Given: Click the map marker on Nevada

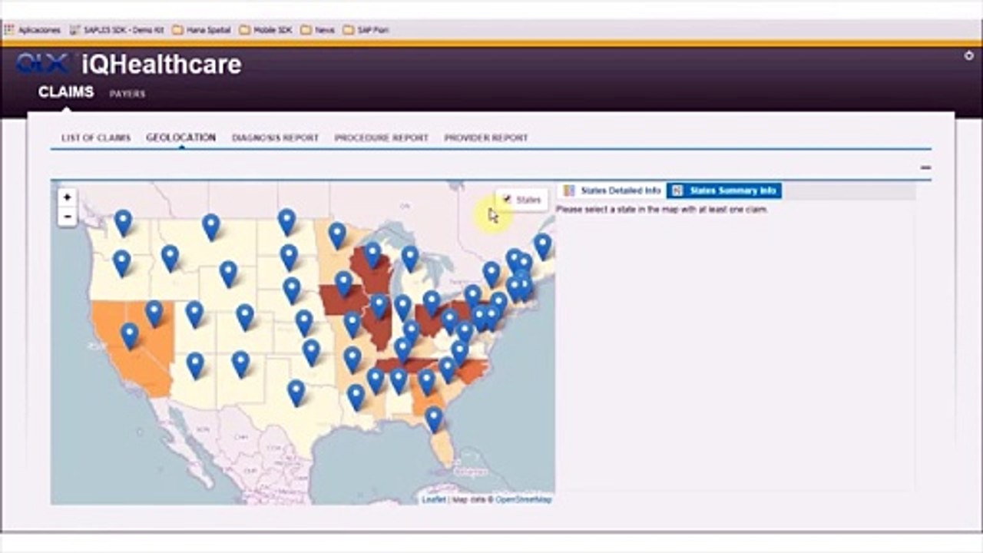Looking at the screenshot, I should click(154, 313).
